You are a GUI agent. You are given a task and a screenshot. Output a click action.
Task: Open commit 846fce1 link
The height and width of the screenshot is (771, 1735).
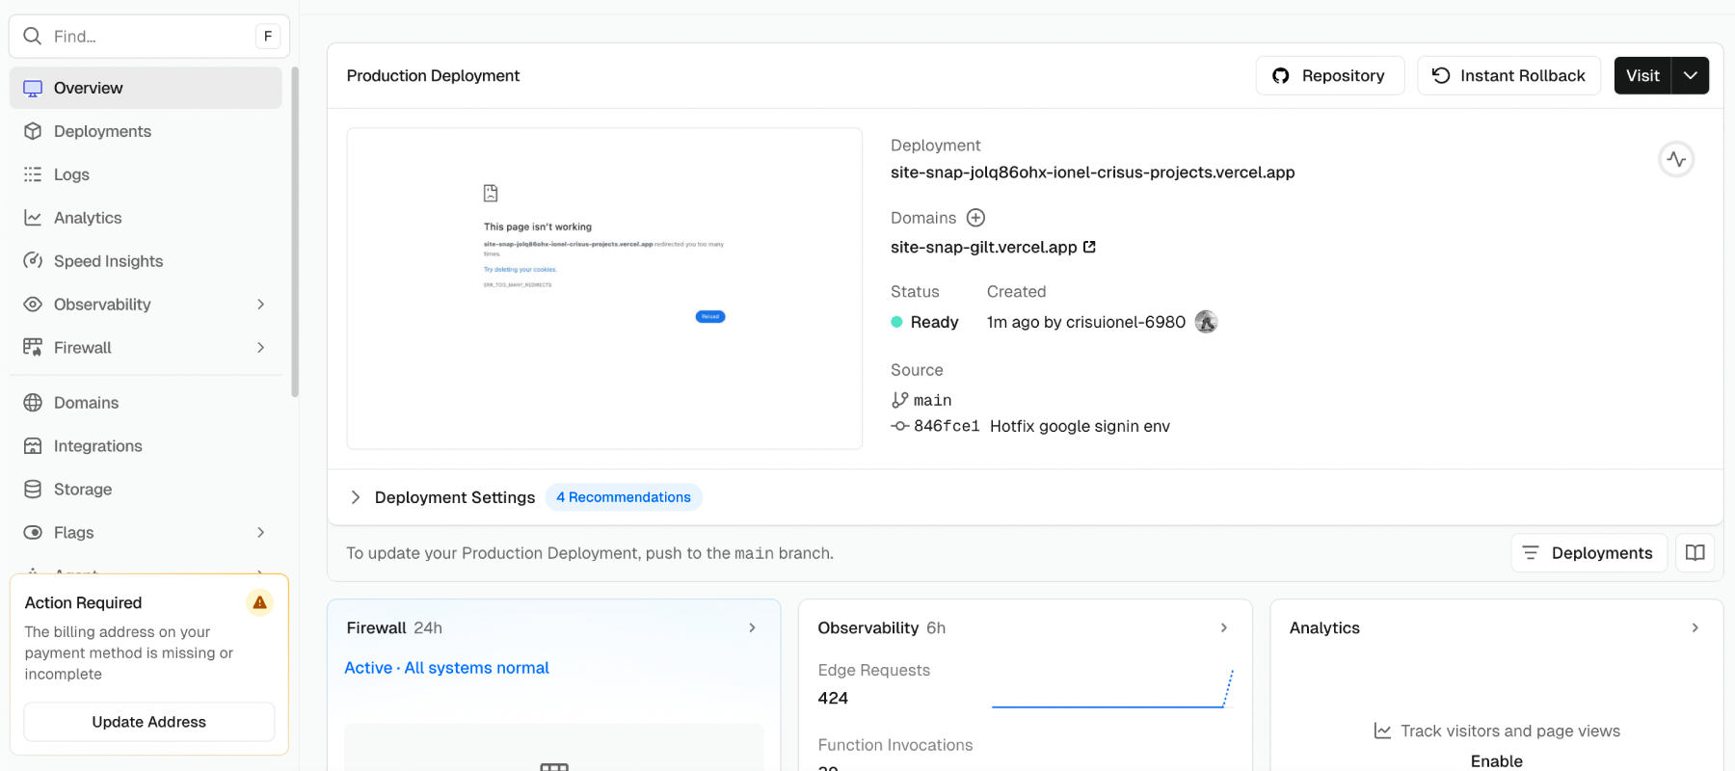point(947,426)
